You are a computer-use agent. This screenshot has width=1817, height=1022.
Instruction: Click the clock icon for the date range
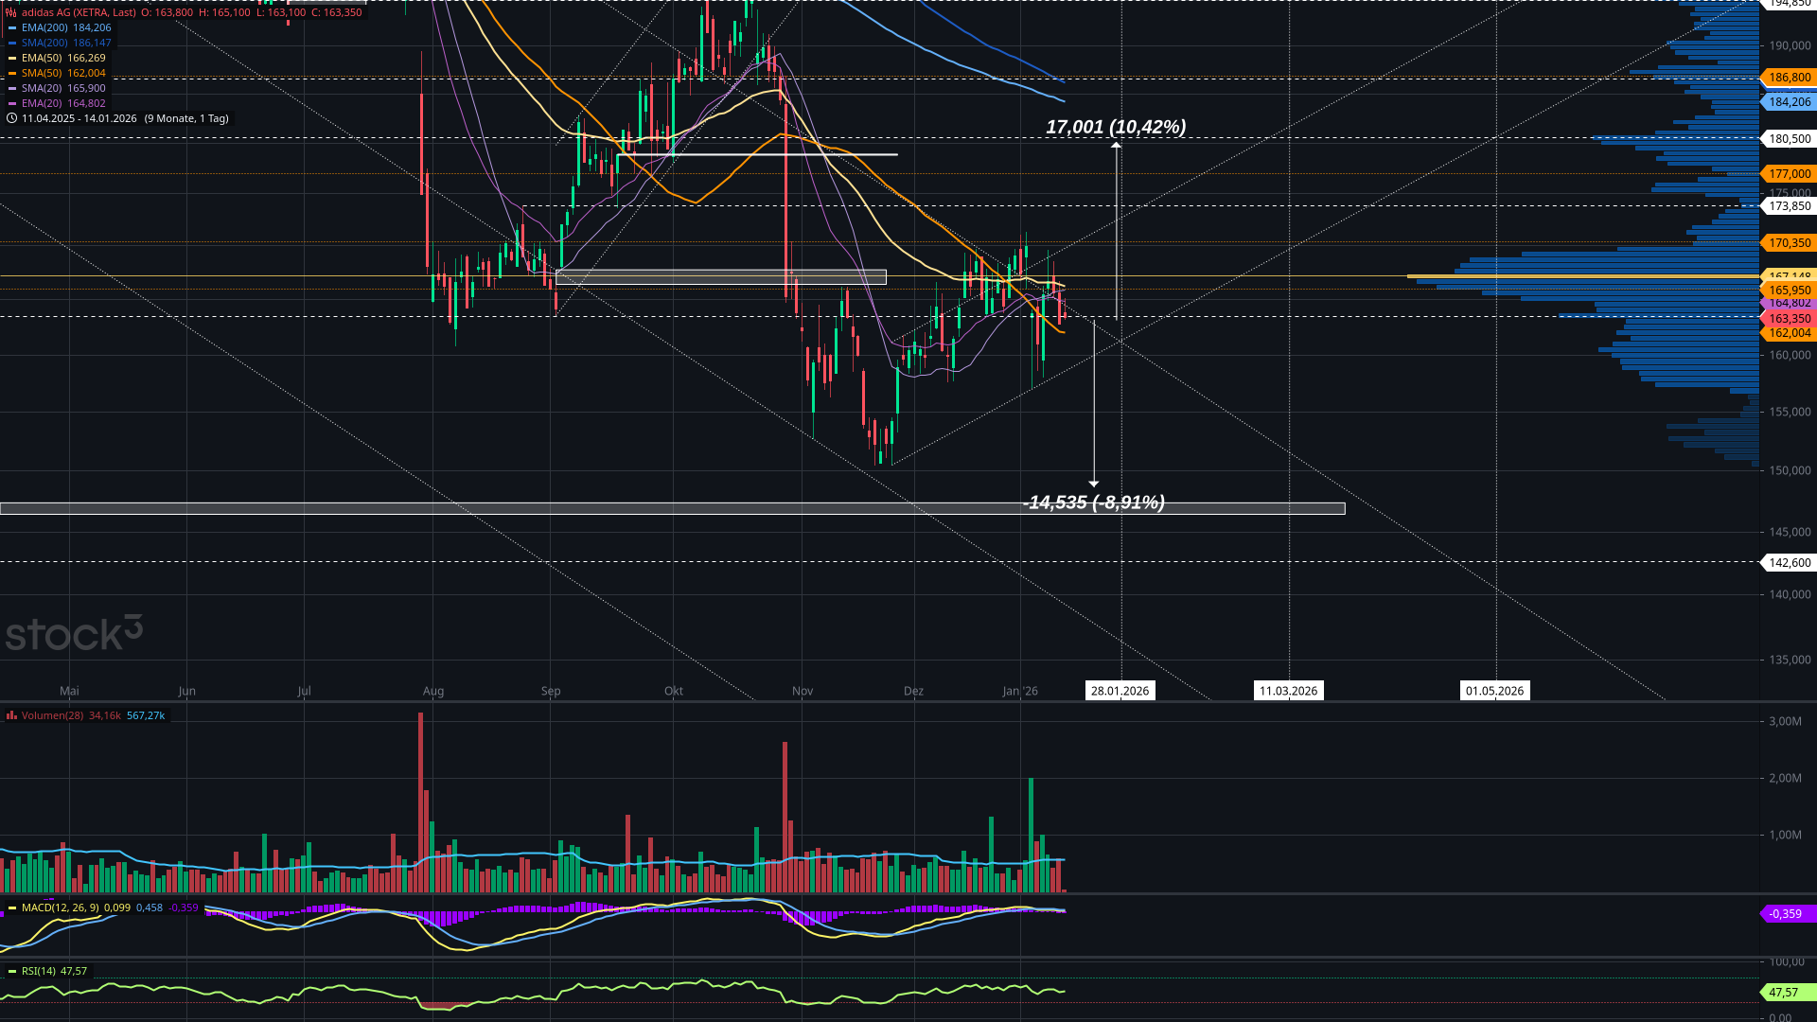click(x=11, y=119)
